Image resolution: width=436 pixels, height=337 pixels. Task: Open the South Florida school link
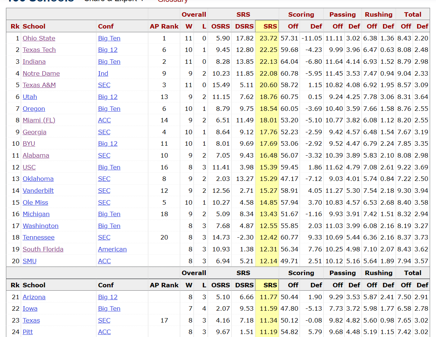point(43,249)
